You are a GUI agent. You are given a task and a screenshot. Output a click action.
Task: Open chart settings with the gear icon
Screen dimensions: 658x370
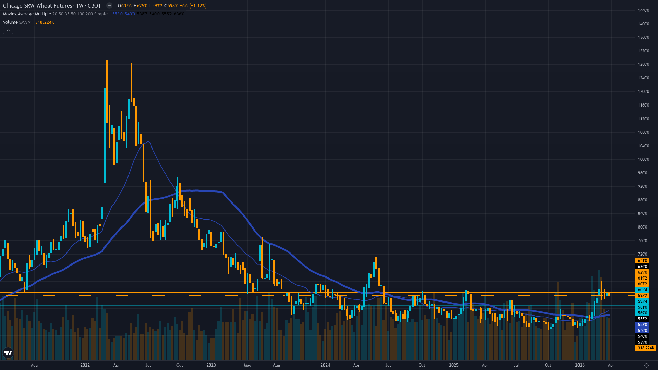click(646, 365)
